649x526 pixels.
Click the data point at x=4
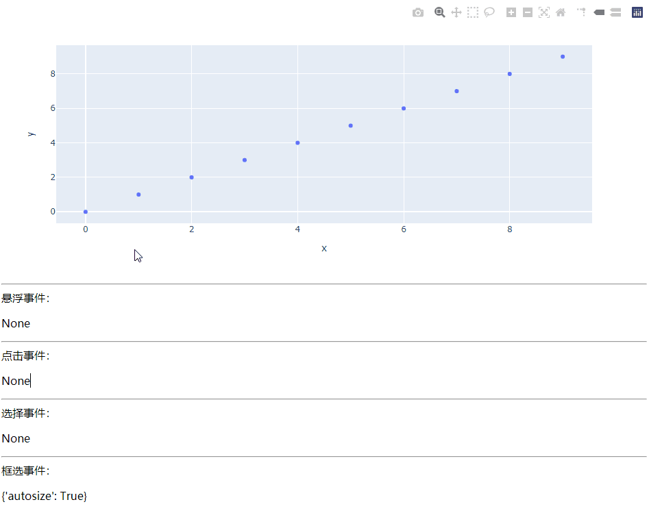coord(297,142)
